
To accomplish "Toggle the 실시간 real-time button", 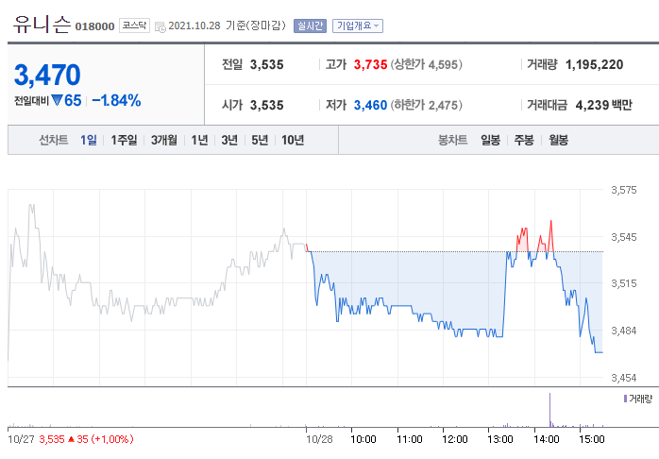I will click(310, 26).
